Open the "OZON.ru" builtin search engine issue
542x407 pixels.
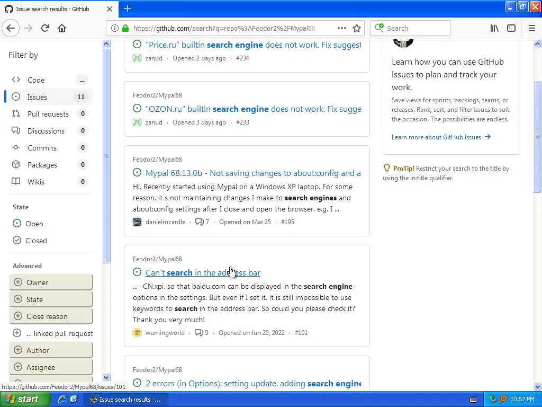tap(254, 109)
